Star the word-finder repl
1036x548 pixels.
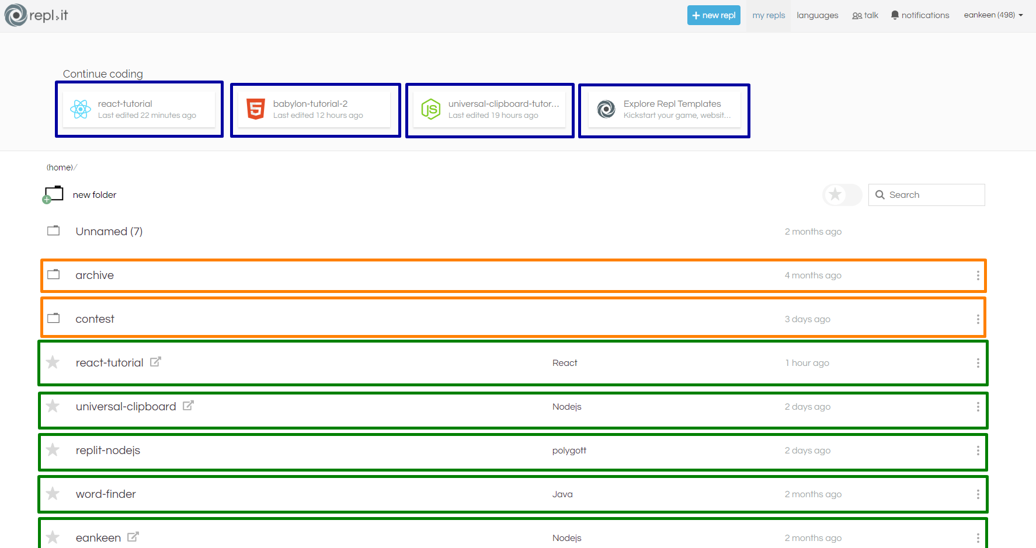tap(53, 494)
